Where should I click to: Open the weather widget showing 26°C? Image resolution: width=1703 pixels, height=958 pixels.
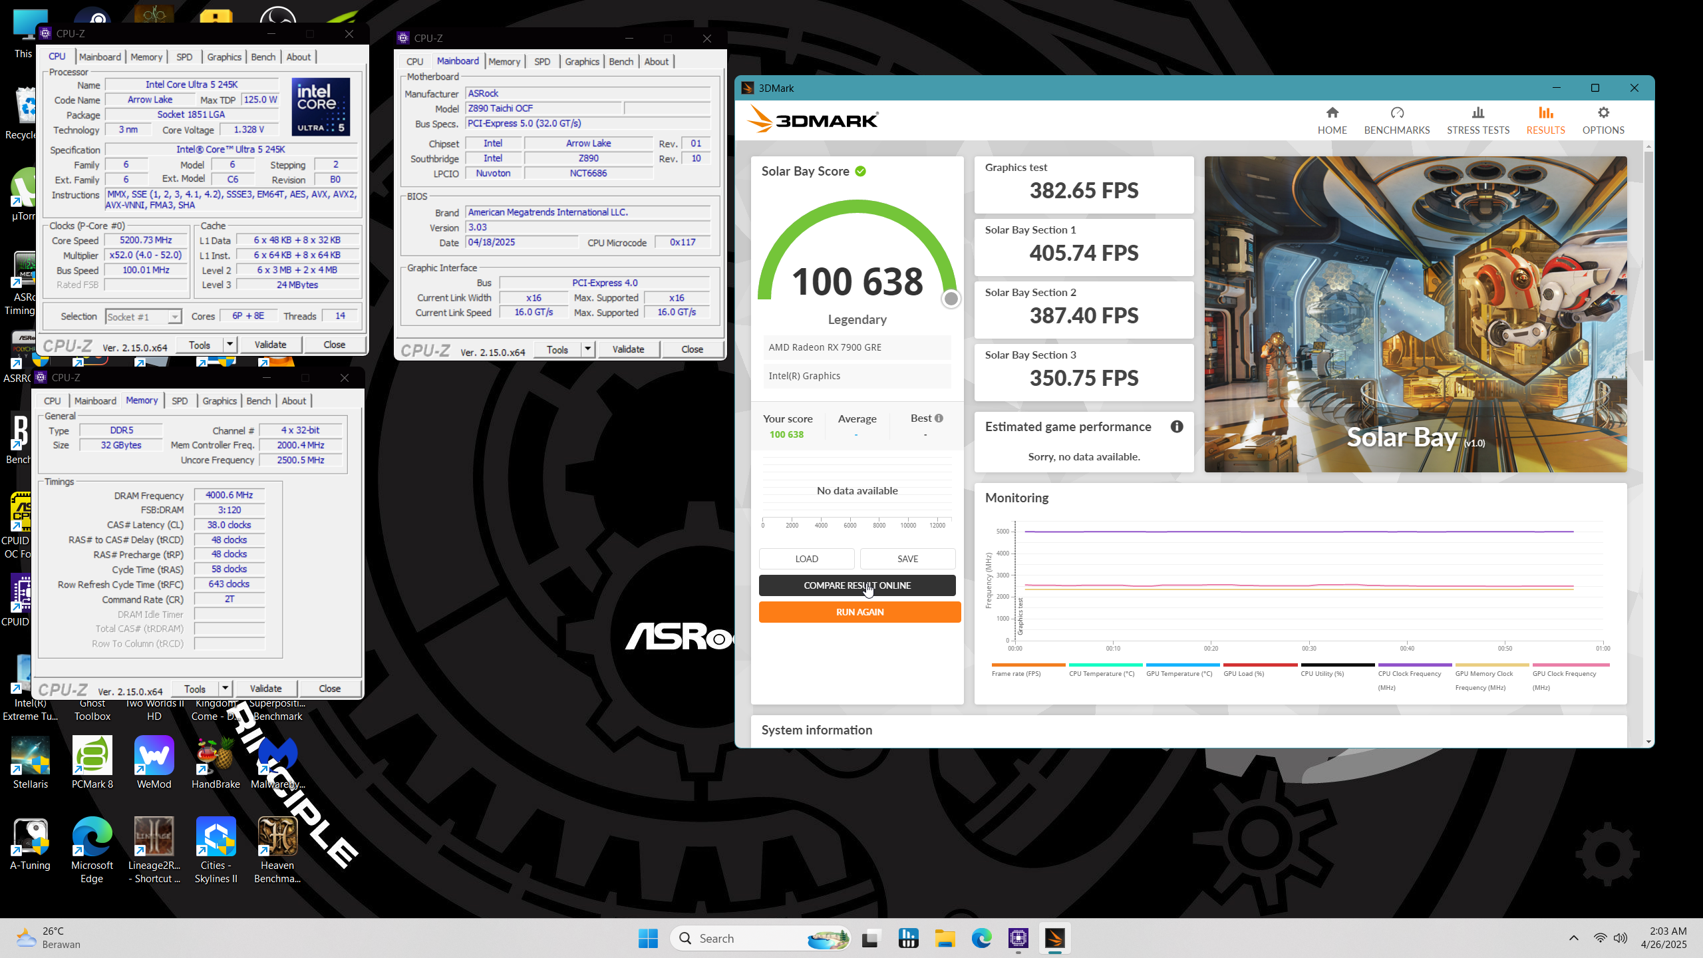(49, 938)
